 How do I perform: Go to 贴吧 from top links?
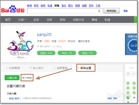[43, 6]
